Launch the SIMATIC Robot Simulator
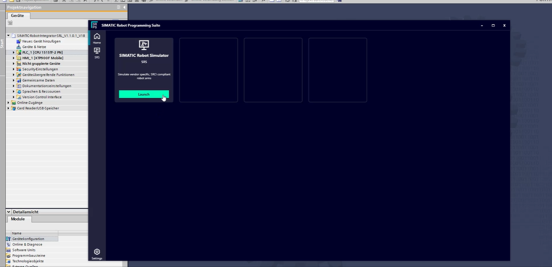This screenshot has width=552, height=267. click(144, 94)
